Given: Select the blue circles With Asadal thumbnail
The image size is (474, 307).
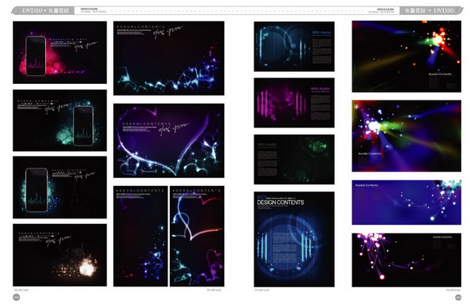Looking at the screenshot, I should point(294,47).
